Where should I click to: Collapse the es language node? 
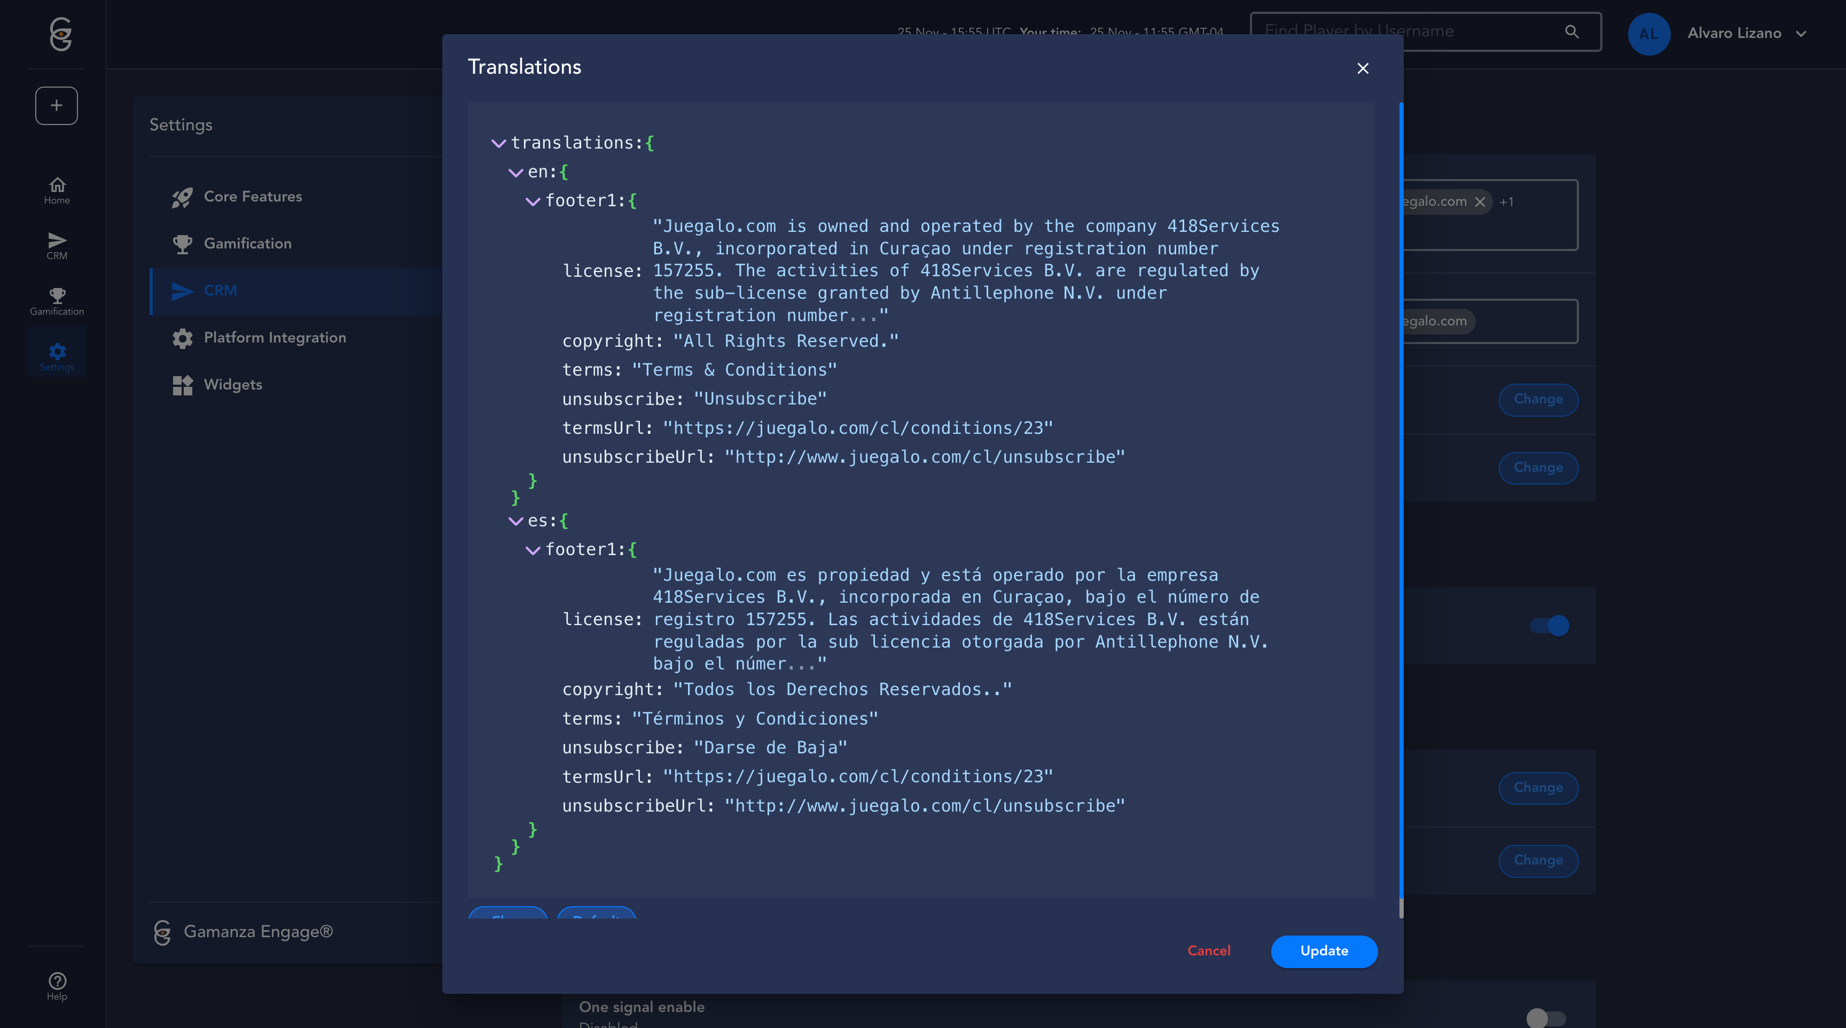pyautogui.click(x=515, y=521)
